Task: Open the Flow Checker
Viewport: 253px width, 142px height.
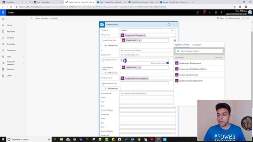Action: tap(233, 19)
